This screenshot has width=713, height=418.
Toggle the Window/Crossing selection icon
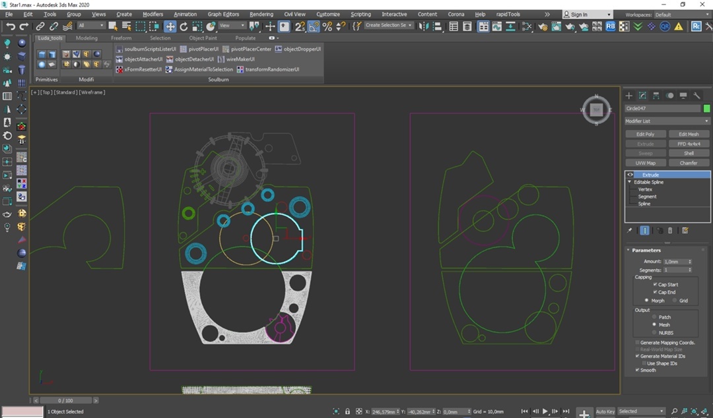click(154, 26)
